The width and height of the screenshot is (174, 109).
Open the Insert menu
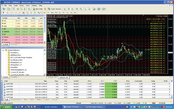click(x=16, y=6)
